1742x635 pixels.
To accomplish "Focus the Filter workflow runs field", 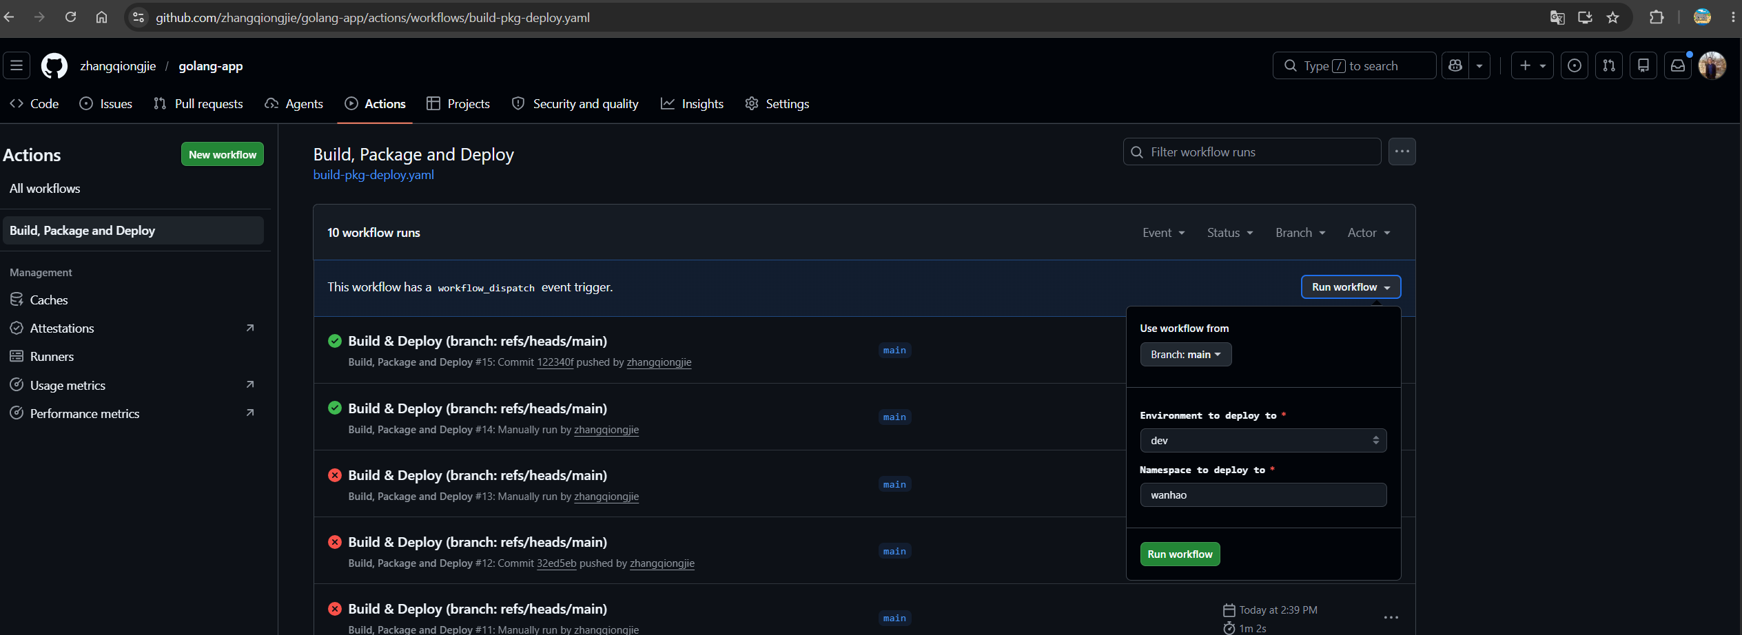I will click(x=1252, y=152).
